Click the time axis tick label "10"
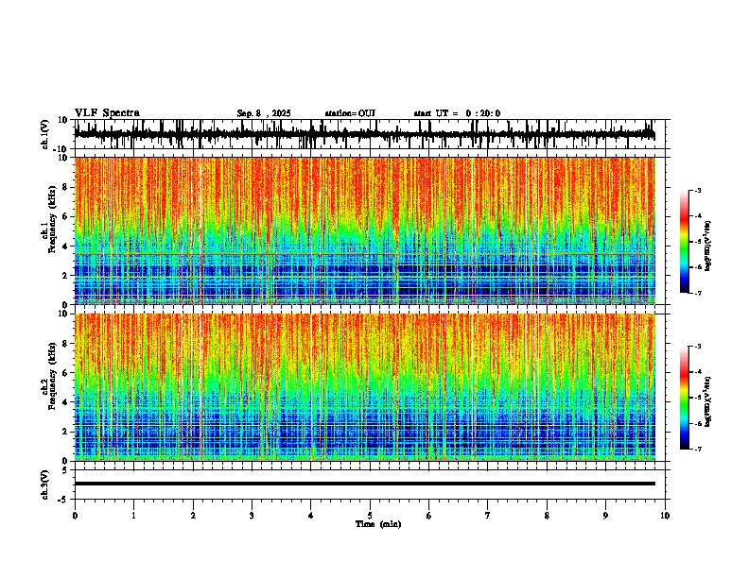 click(x=665, y=516)
